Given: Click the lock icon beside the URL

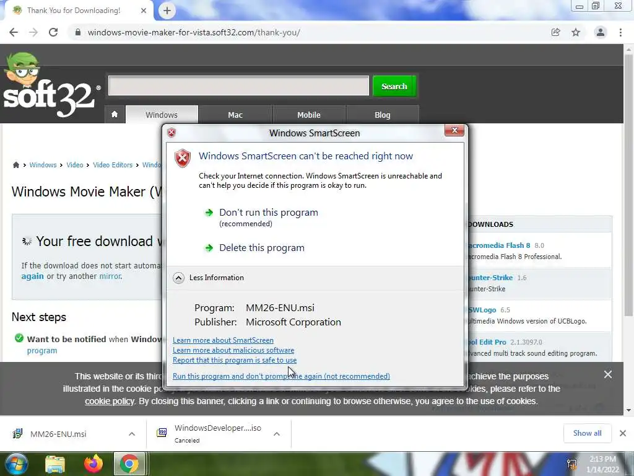Looking at the screenshot, I should [x=78, y=32].
